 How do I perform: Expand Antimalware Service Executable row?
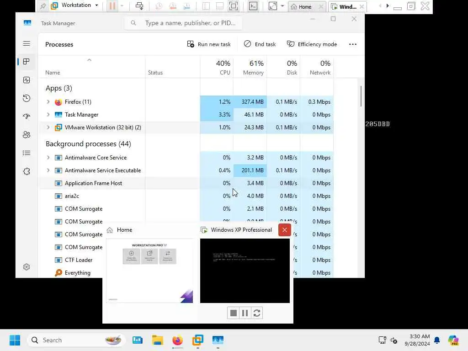48,170
